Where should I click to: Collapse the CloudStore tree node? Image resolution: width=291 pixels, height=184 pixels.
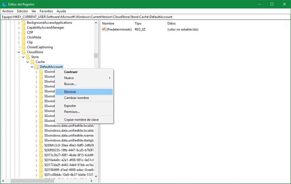(x=19, y=52)
